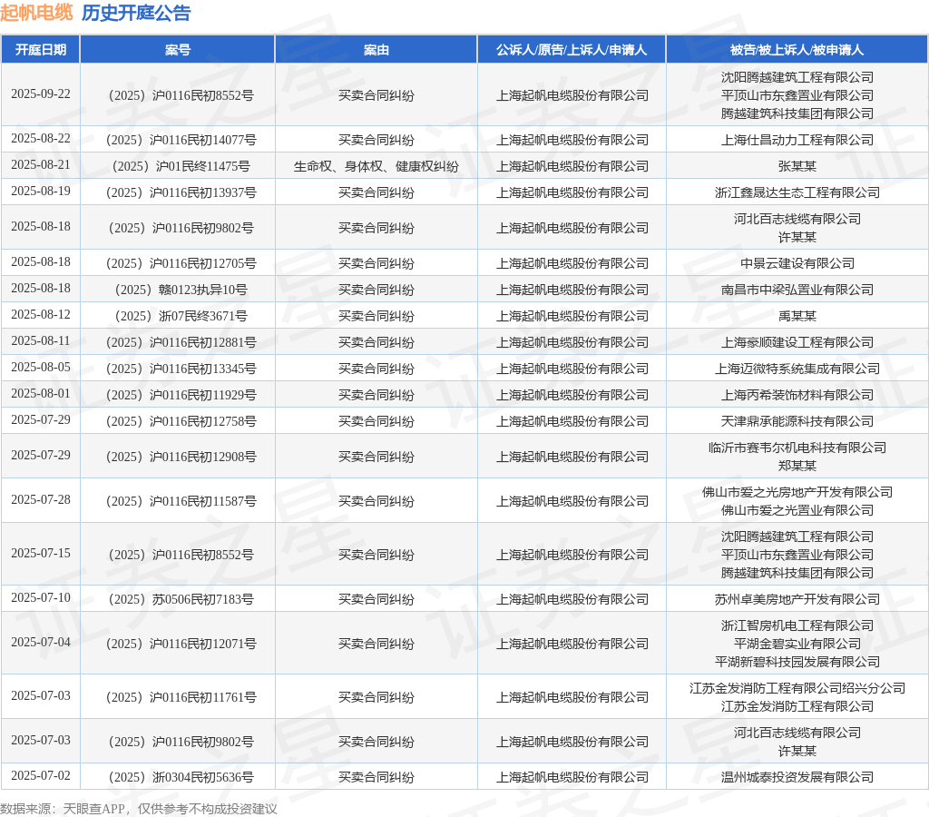Click case number 浙0304民初5636号
This screenshot has height=817, width=929.
coord(181,777)
